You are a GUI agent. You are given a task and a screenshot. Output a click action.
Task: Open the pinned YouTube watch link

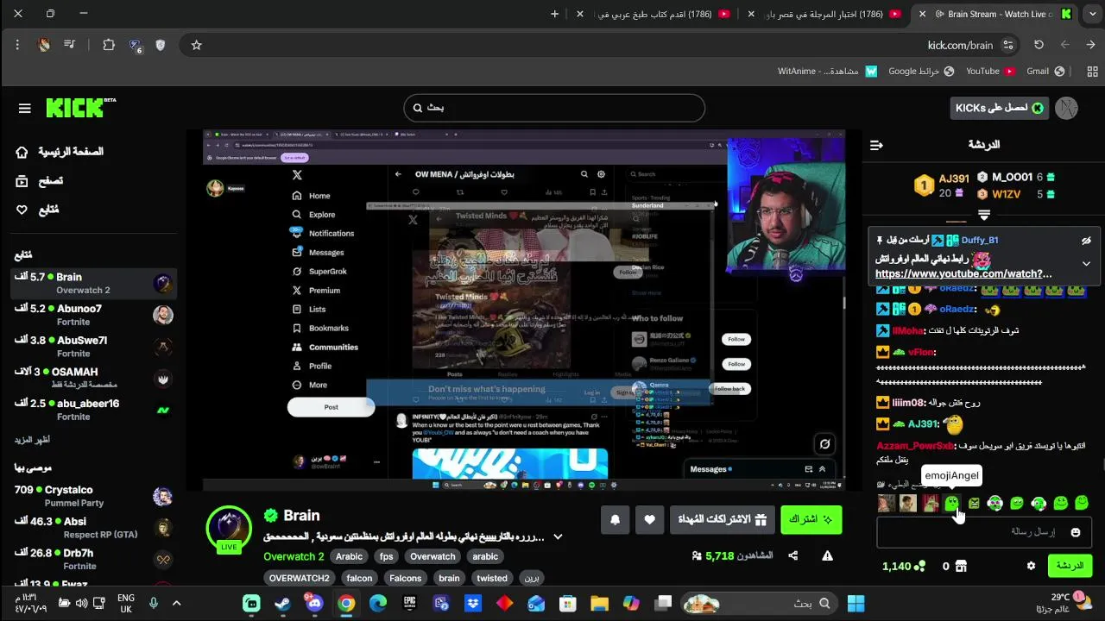[x=963, y=274]
